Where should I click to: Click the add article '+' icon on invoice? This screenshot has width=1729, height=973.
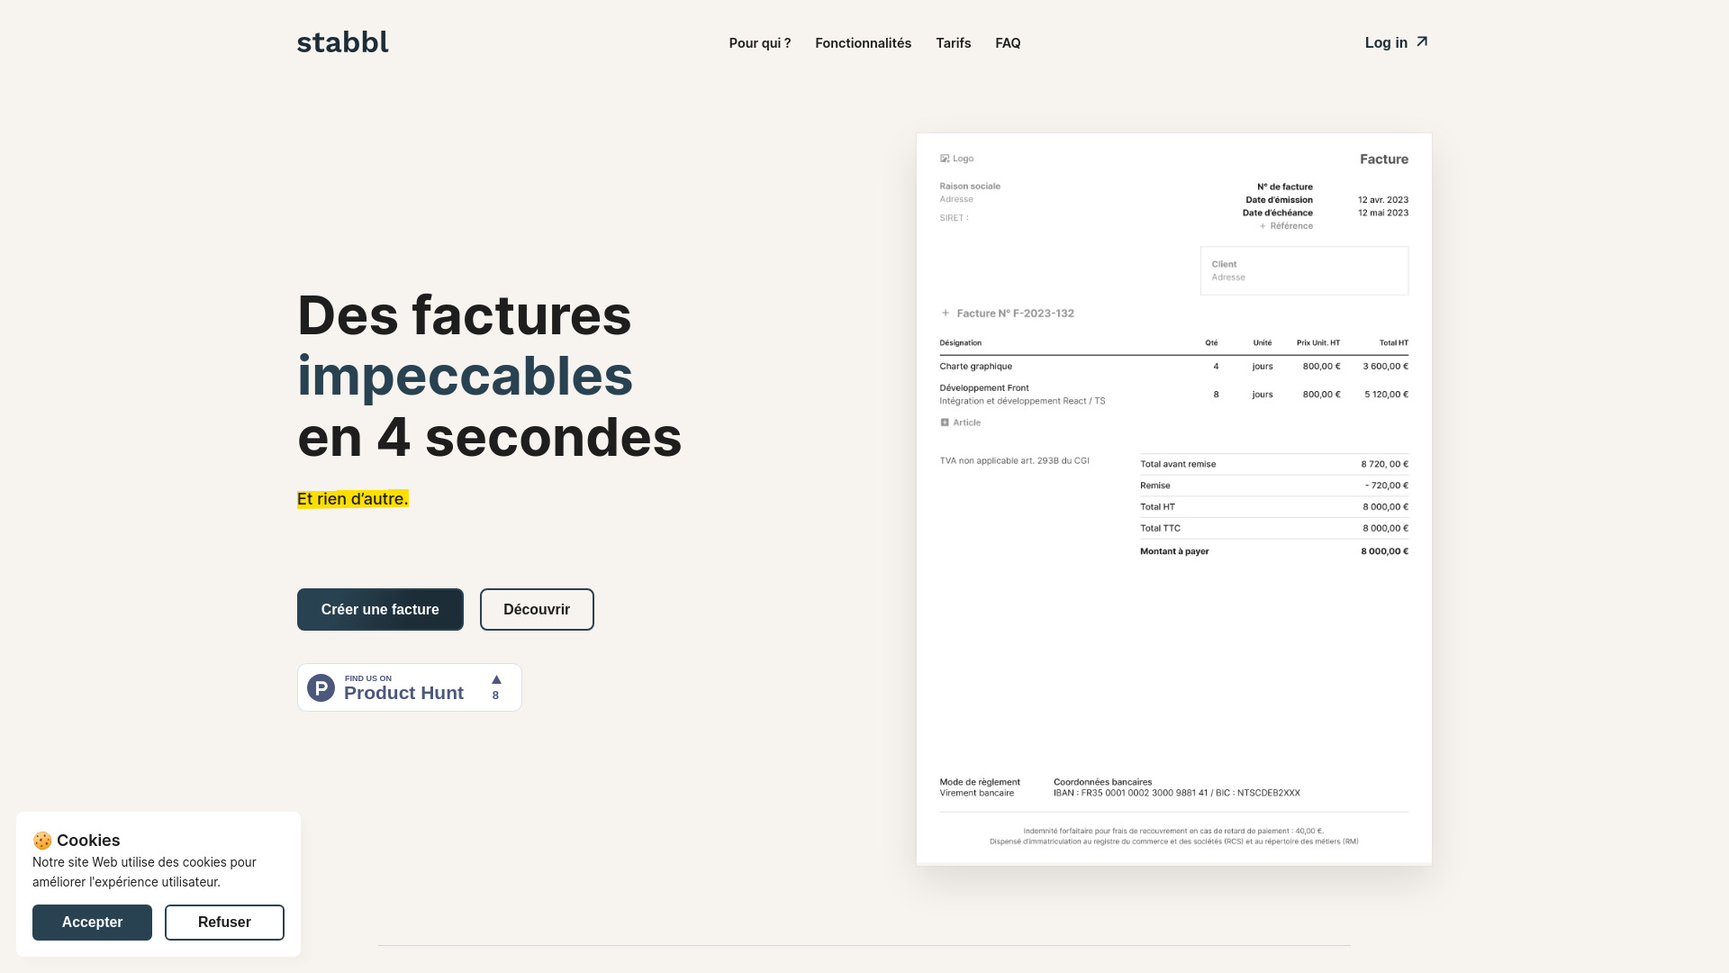(944, 422)
